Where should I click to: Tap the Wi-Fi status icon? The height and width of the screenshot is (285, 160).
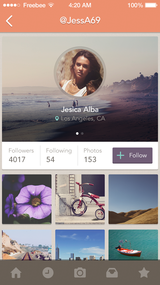pos(51,5)
